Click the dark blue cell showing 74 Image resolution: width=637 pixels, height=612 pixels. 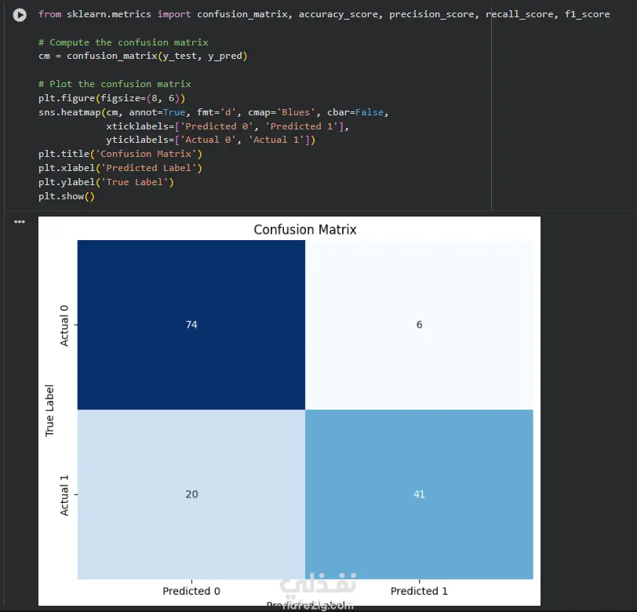click(x=191, y=325)
